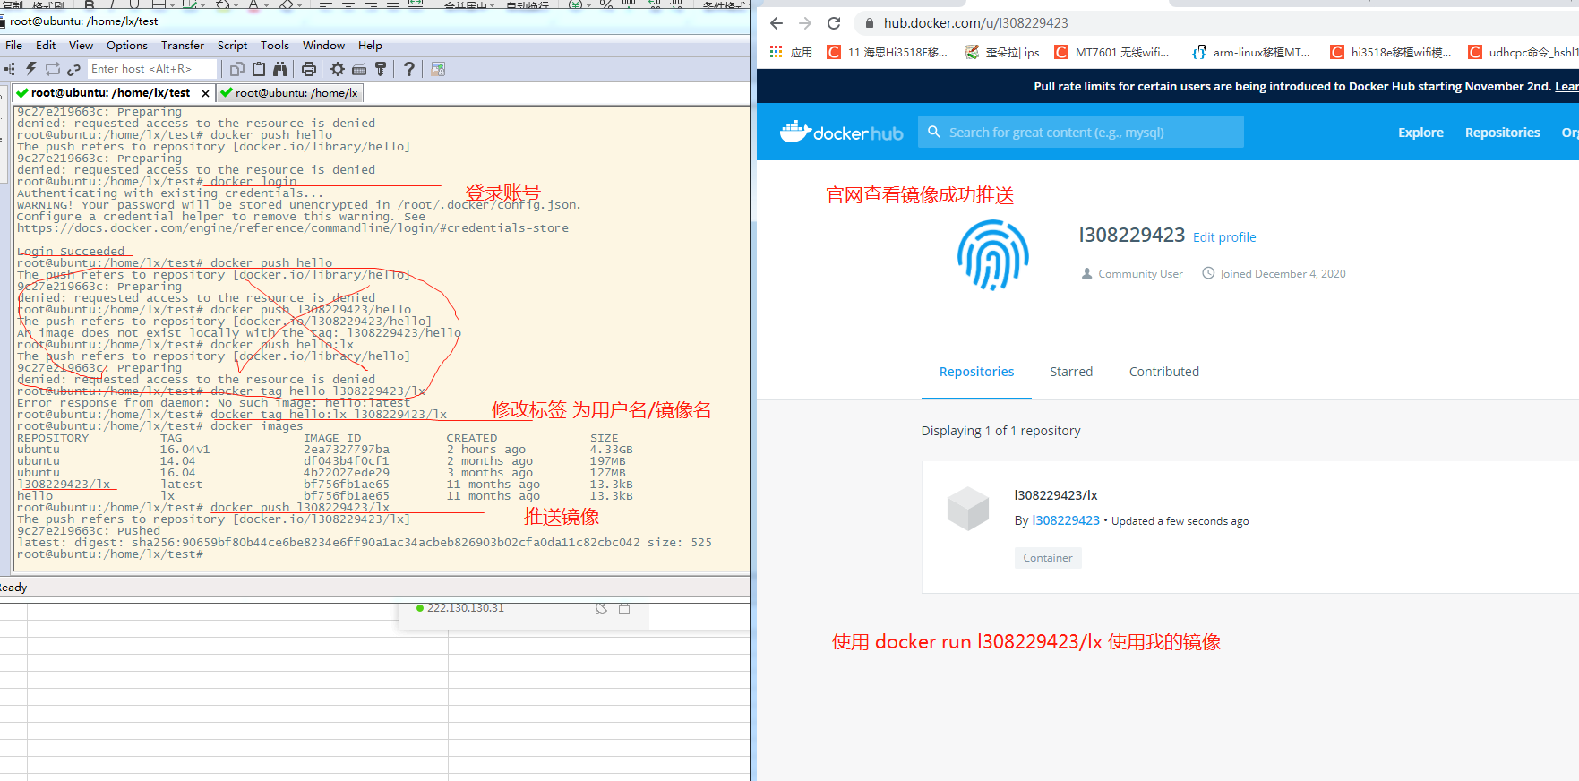Click the Edit profile link
The width and height of the screenshot is (1579, 781).
pos(1224,237)
